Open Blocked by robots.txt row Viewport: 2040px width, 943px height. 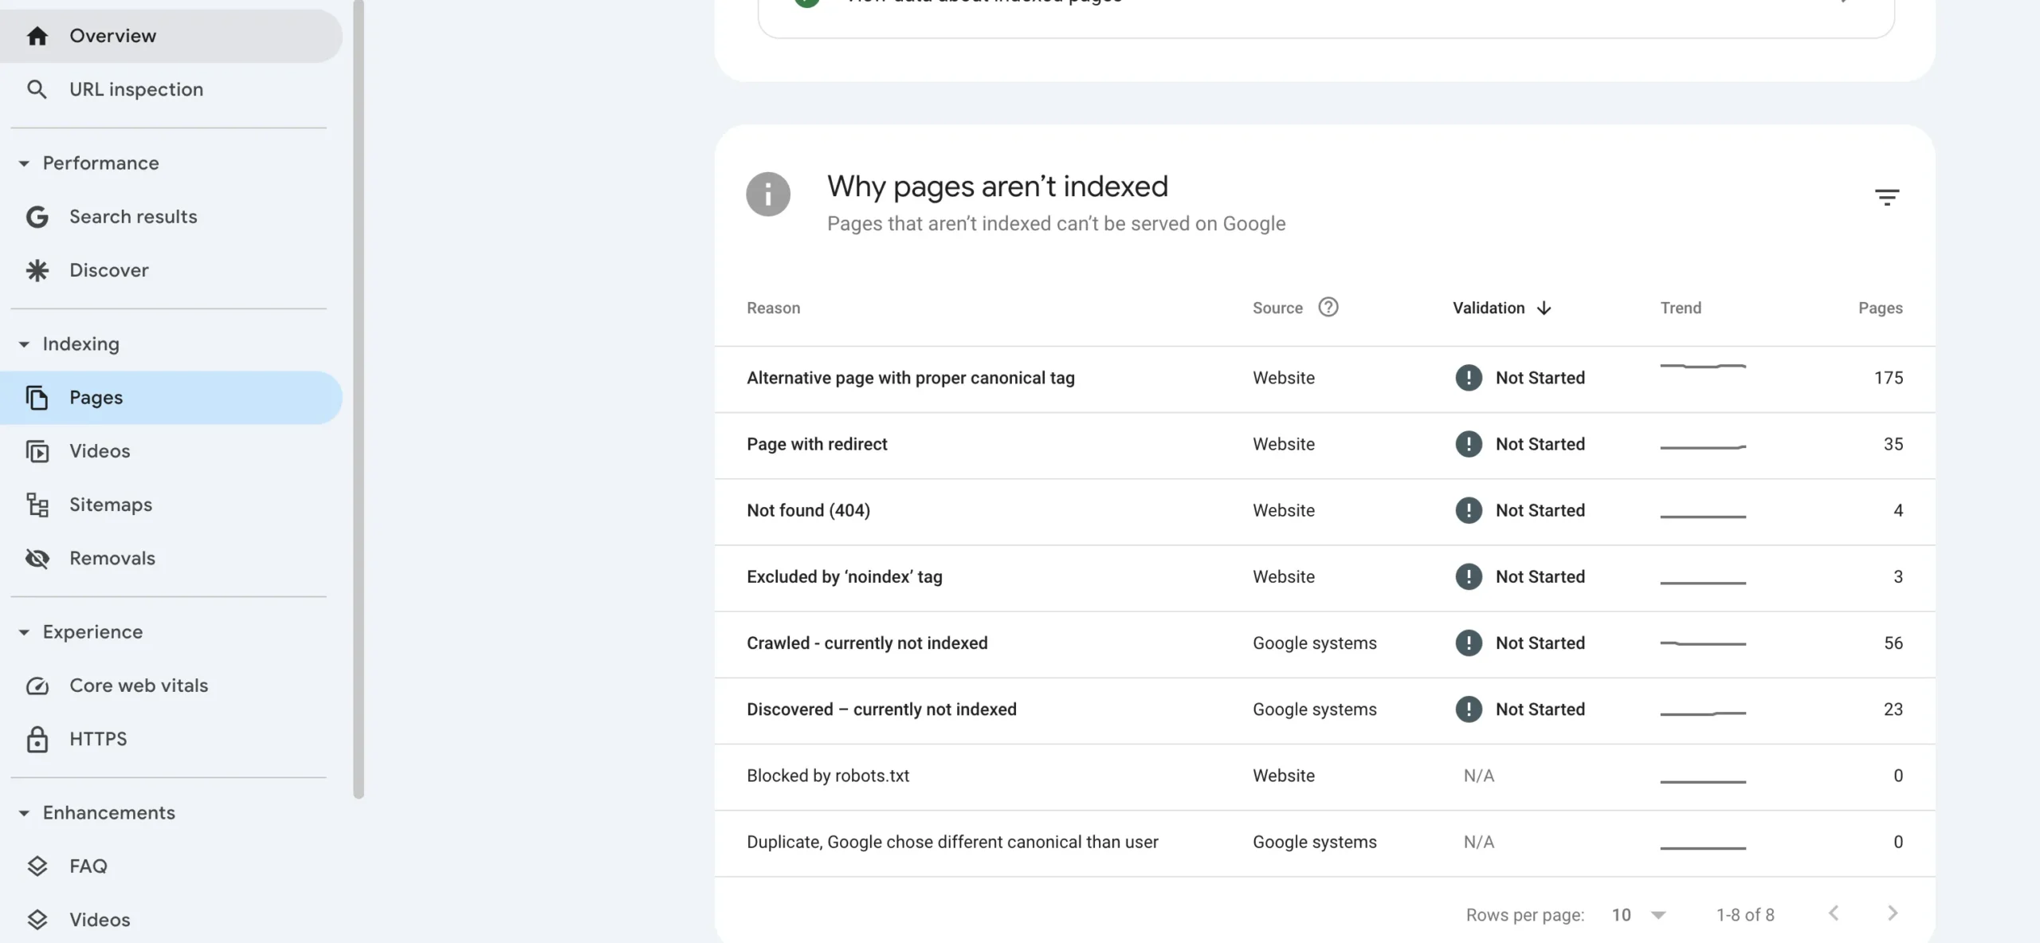point(1324,776)
